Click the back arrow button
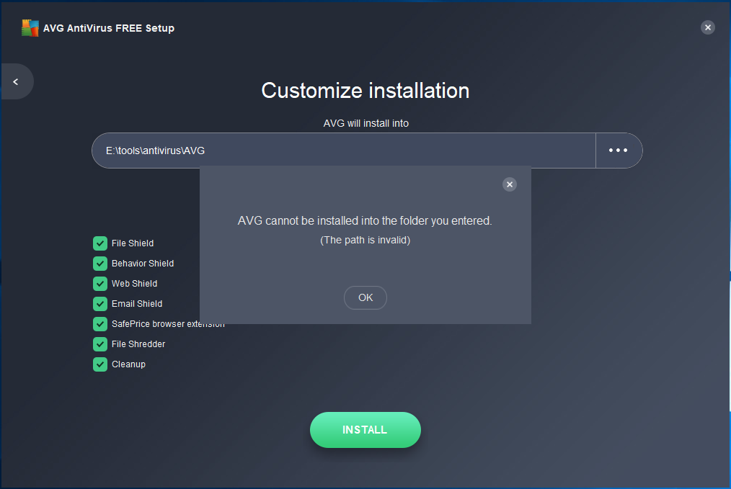 16,81
